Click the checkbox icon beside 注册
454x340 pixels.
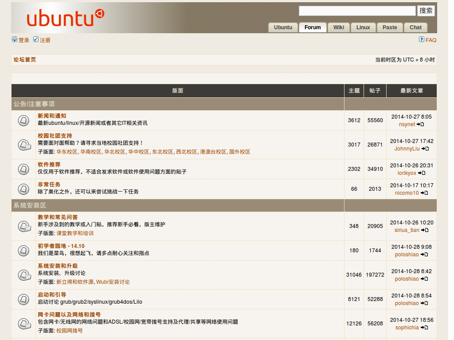pos(36,39)
